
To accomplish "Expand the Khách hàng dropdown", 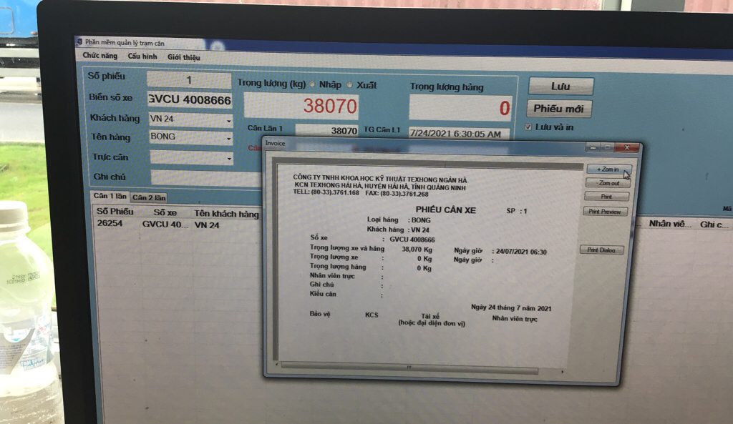I will 229,119.
